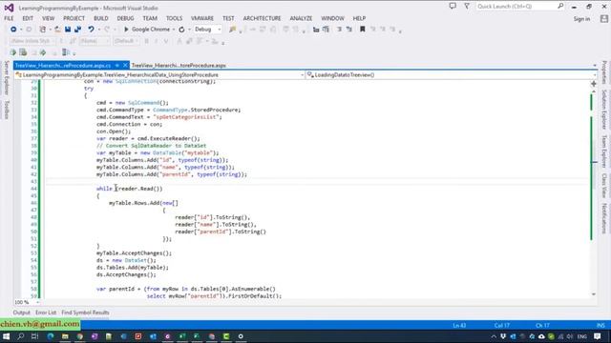The width and height of the screenshot is (611, 343).
Task: Click the 'myTable.AcceptChanges();' line
Action: click(x=134, y=253)
